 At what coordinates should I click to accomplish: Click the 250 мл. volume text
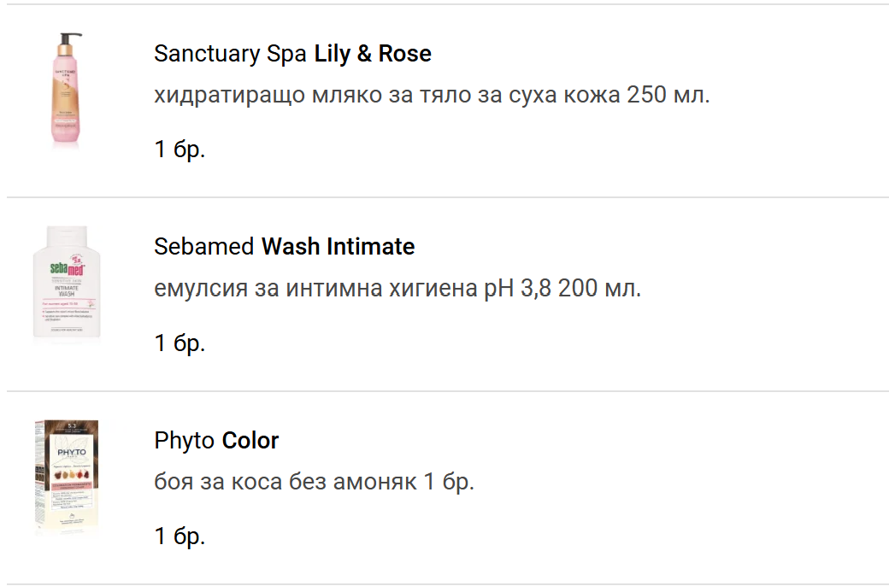point(668,95)
